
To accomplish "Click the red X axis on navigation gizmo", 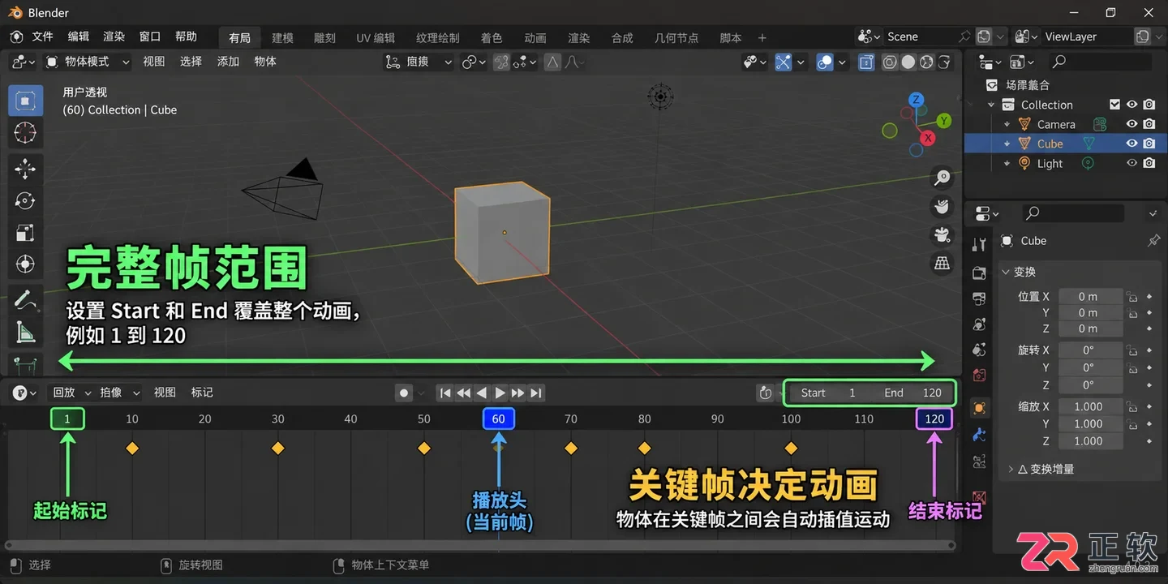I will coord(928,138).
